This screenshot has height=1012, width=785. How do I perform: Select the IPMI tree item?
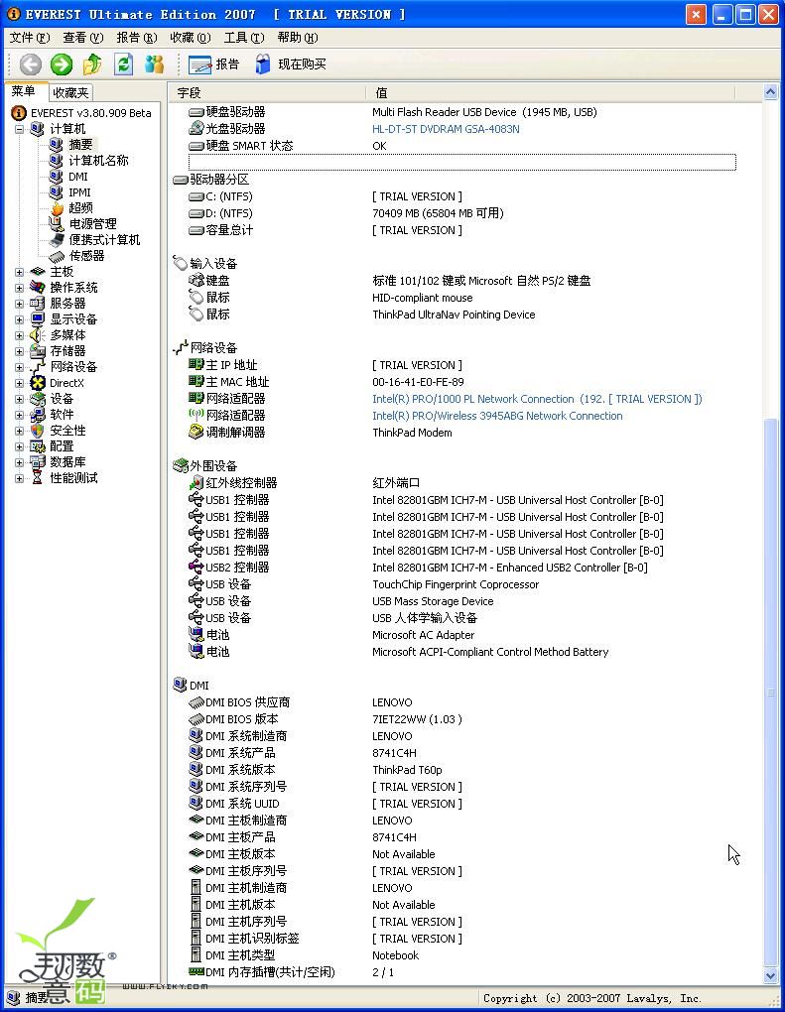click(x=79, y=192)
